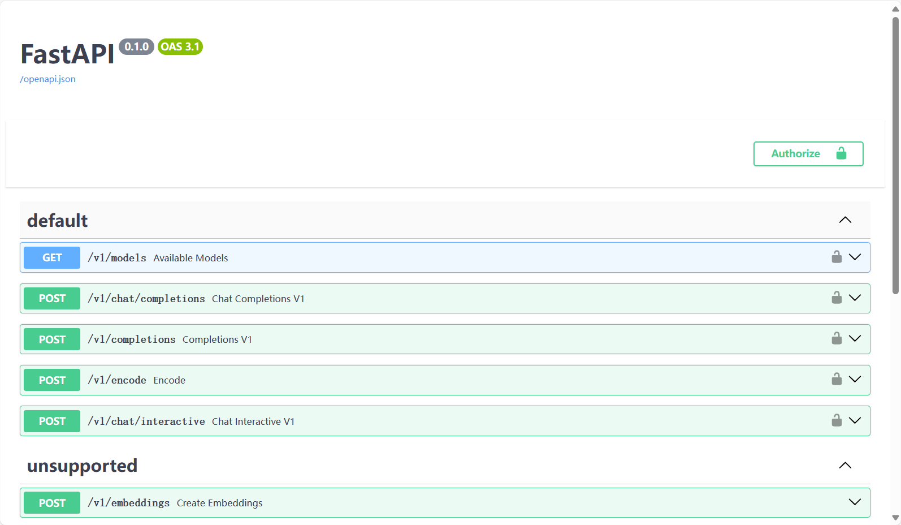Click POST badge for /v1/embeddings
The image size is (901, 525).
coord(52,503)
